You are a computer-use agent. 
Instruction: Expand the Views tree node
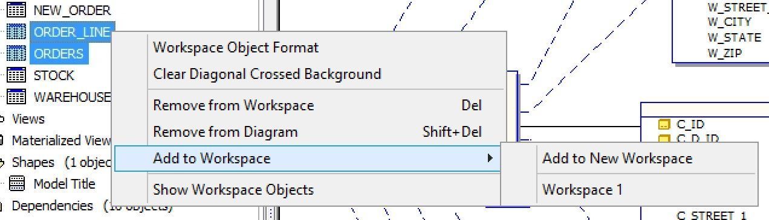2,119
